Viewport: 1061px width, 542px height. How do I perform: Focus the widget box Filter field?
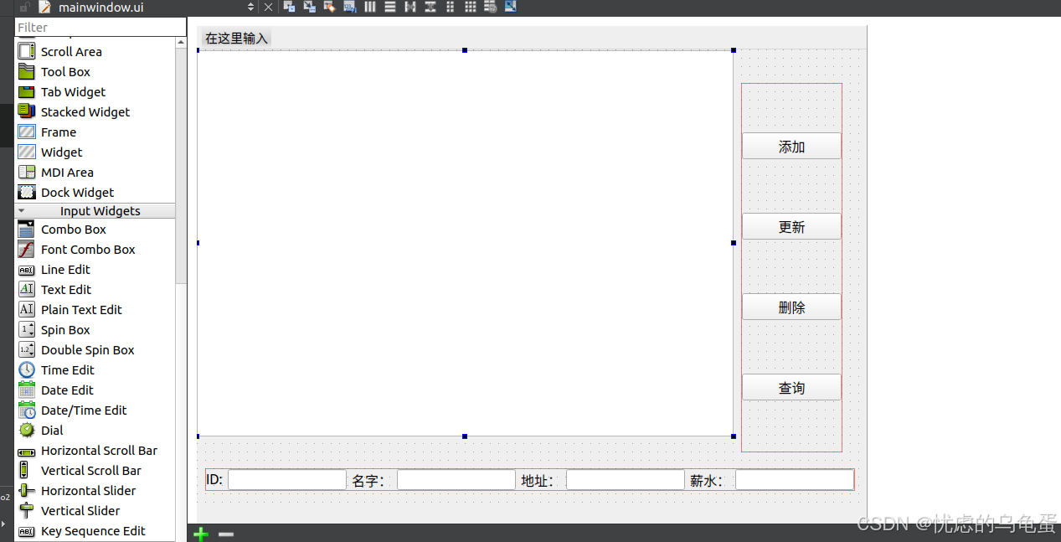100,28
